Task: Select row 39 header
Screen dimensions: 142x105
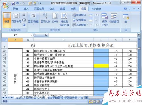Action: (5, 66)
